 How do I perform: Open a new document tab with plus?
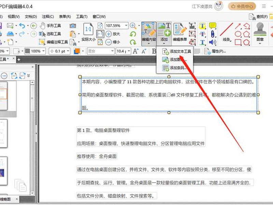coord(19,59)
